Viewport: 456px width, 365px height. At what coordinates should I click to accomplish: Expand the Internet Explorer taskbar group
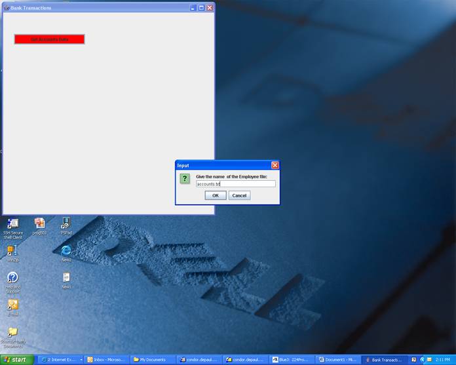click(61, 360)
